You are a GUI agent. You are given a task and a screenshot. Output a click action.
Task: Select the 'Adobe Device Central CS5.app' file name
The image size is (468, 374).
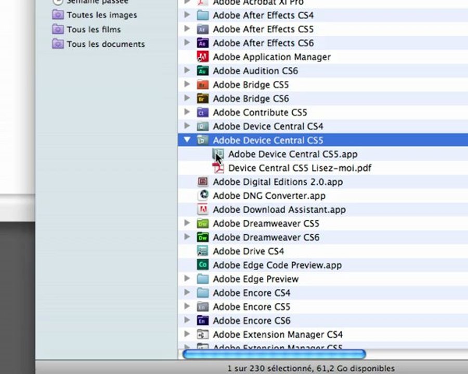[x=293, y=154]
